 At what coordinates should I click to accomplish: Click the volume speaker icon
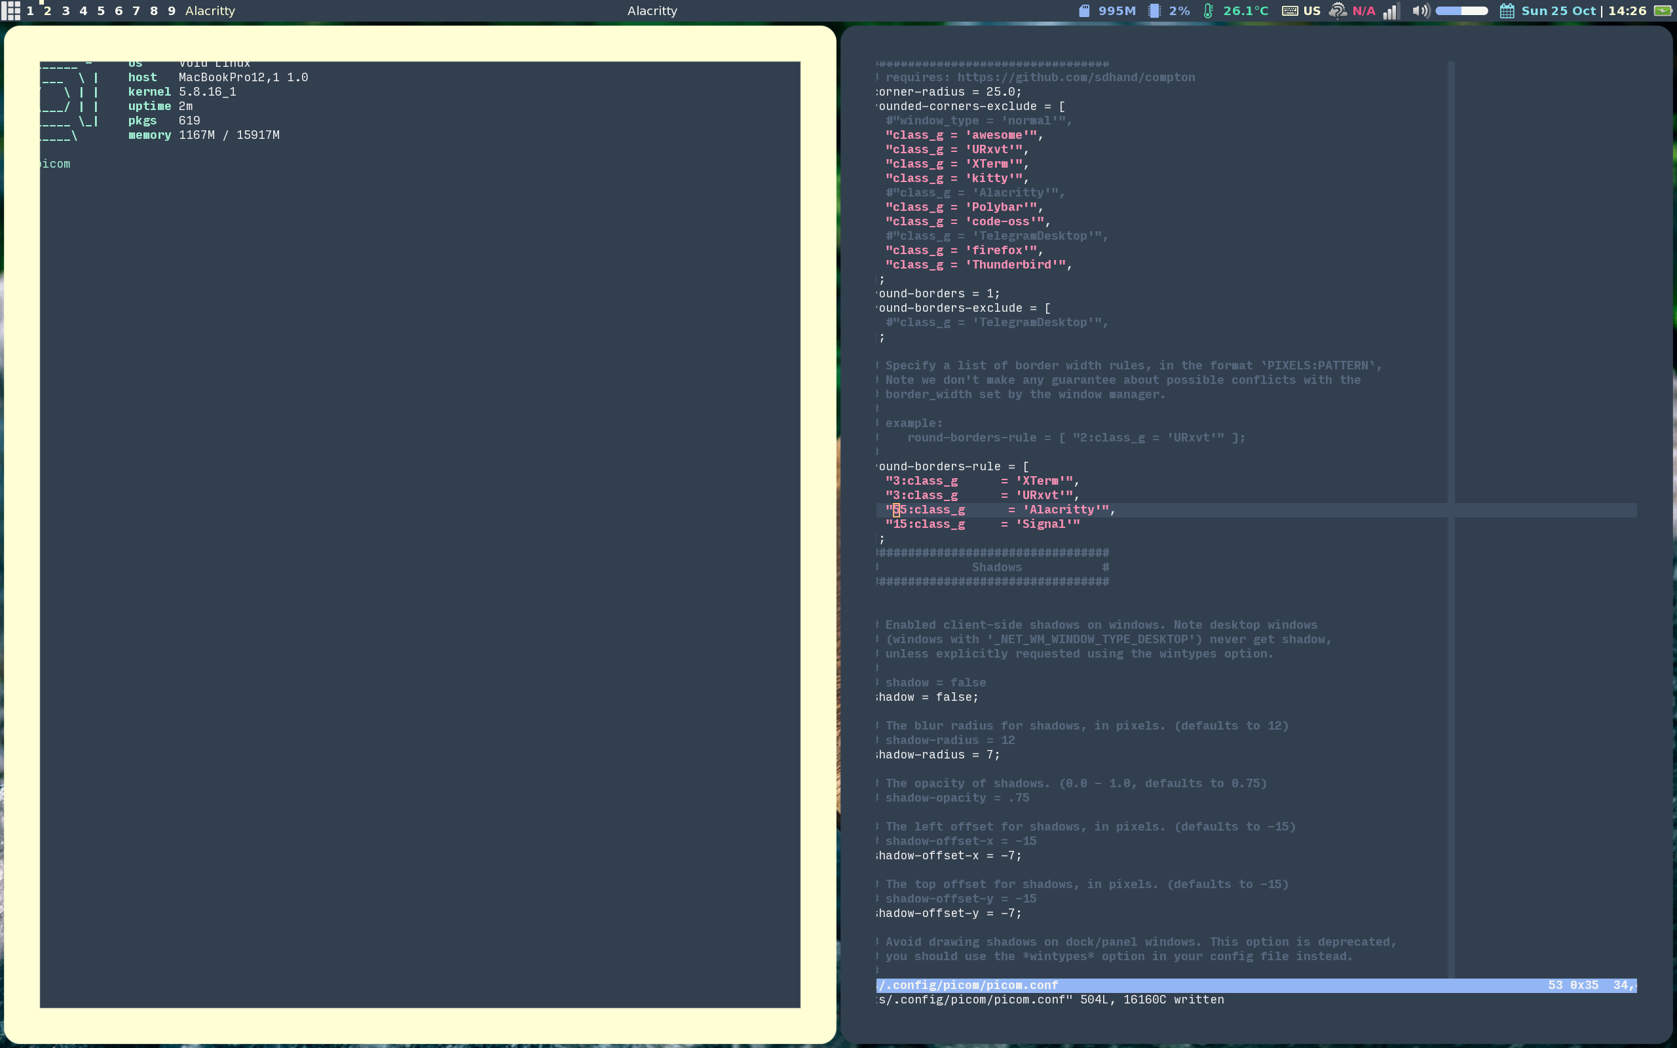pos(1421,10)
